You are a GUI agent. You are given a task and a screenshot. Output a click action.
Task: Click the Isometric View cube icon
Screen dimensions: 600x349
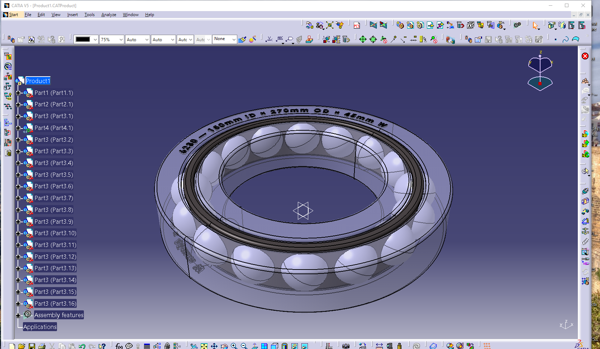275,346
